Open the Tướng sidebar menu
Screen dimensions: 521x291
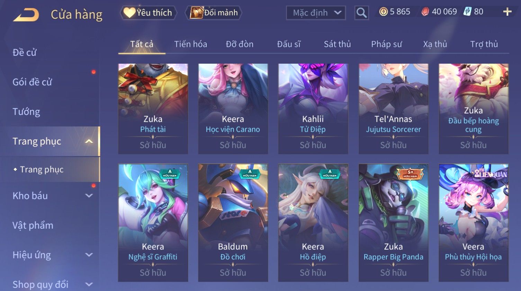click(x=26, y=112)
